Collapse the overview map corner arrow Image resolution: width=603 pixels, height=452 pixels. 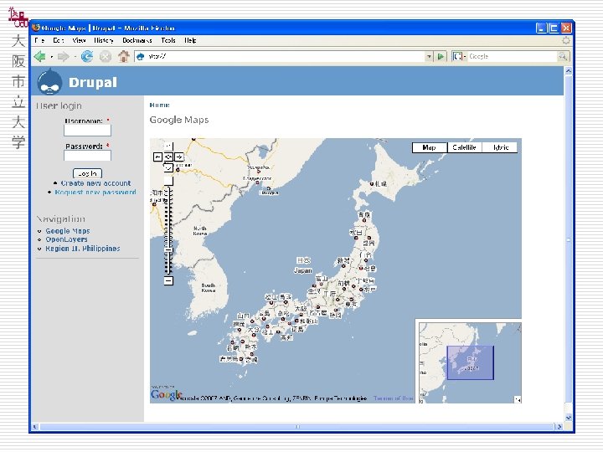[518, 400]
